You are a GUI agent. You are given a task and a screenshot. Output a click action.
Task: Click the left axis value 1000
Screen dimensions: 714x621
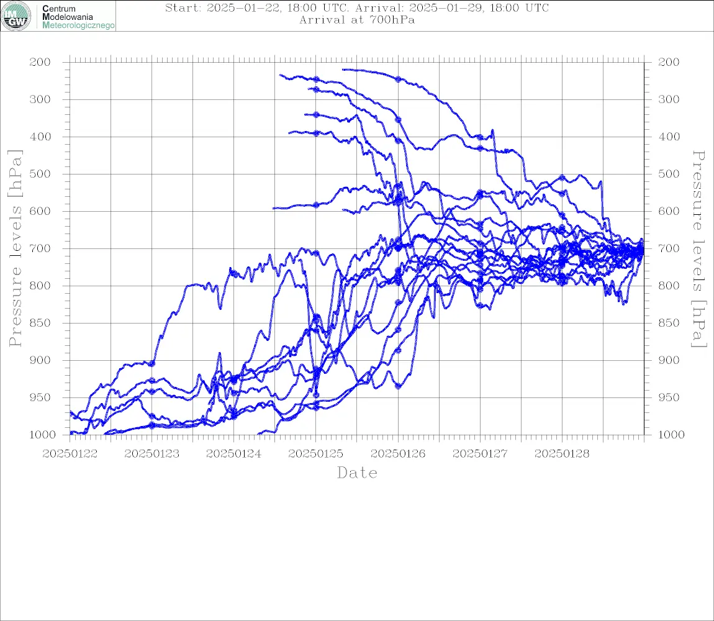click(x=42, y=435)
